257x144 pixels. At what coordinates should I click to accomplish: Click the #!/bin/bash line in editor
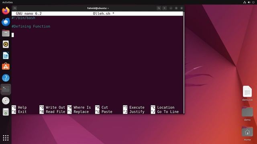pos(23,18)
